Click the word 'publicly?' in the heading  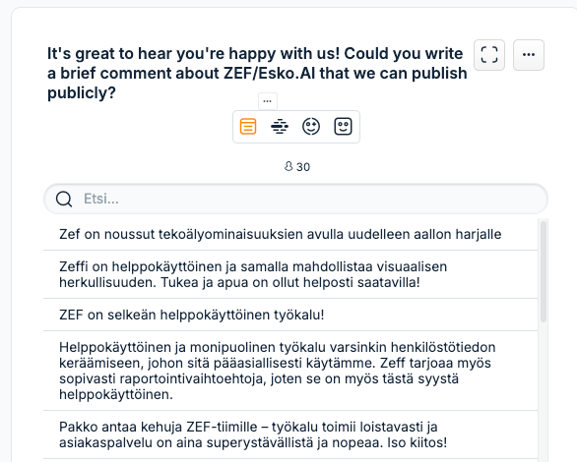(x=82, y=93)
